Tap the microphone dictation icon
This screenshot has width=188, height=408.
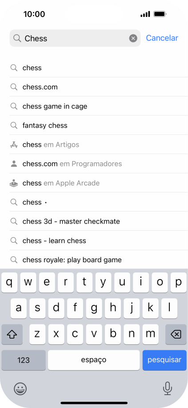[x=168, y=388]
